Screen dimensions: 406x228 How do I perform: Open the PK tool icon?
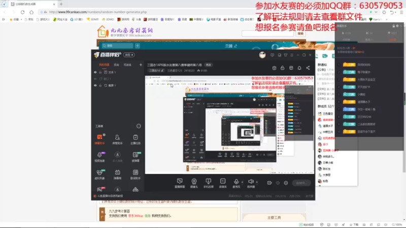coord(100,189)
